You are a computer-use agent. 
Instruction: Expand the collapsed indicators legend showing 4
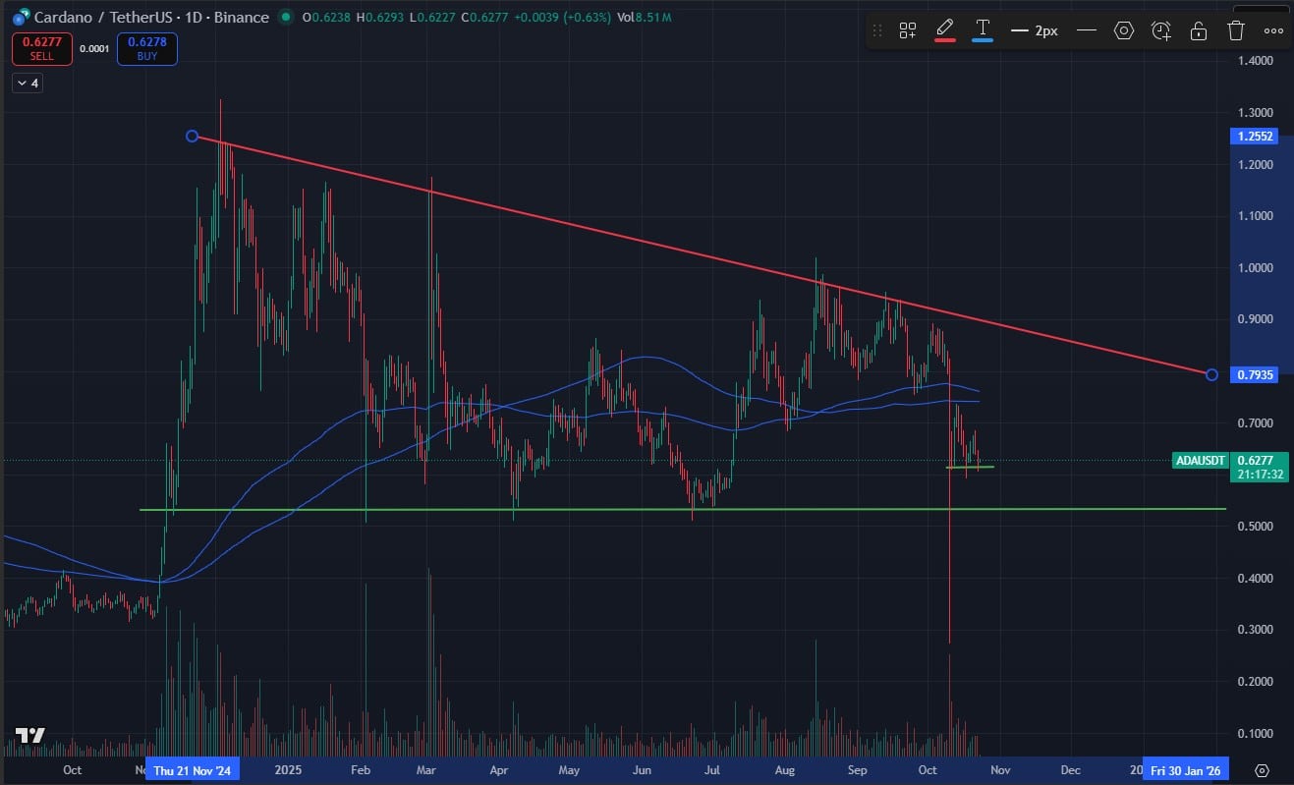27,84
